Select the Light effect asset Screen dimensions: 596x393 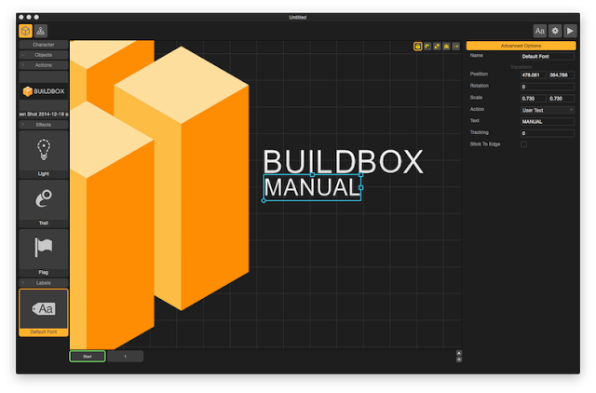[x=44, y=155]
